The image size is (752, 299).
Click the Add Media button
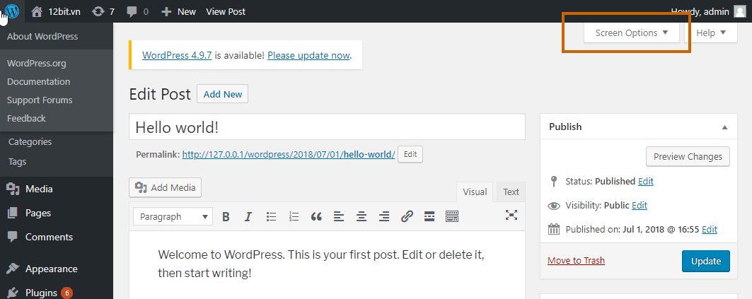(166, 188)
